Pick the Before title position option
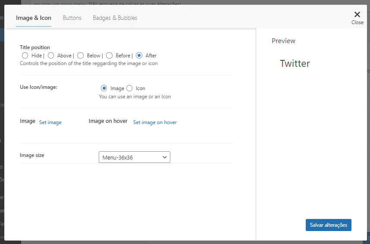 pos(110,56)
